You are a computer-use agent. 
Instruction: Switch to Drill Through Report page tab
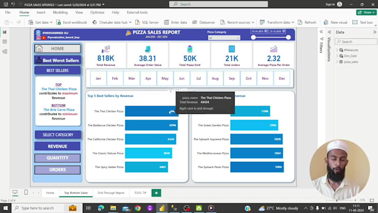[111, 193]
